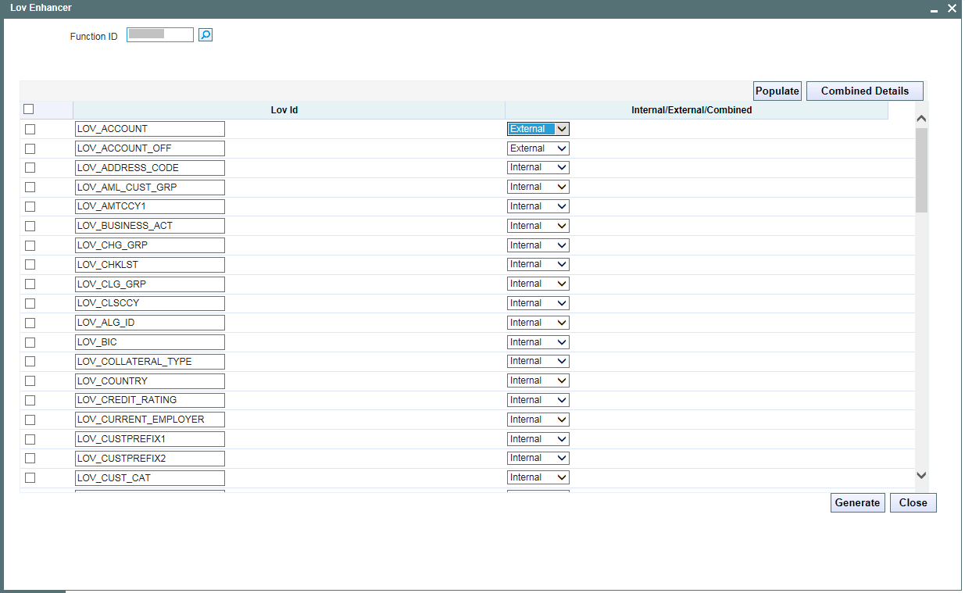Click the Generate button
The height and width of the screenshot is (593, 965).
click(x=857, y=502)
